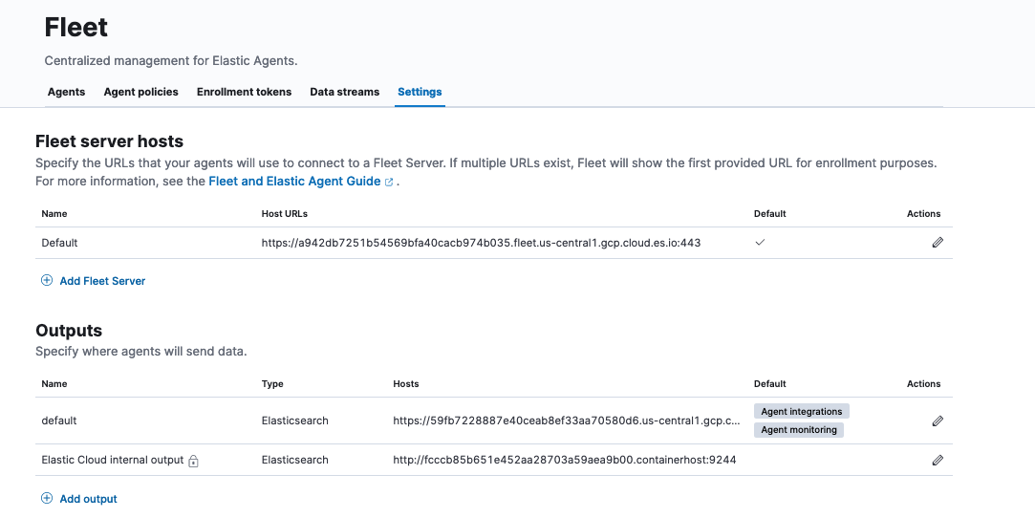Viewport: 1035px width, 518px height.
Task: Click the Fleet server host URL ending in :443
Action: (x=481, y=243)
